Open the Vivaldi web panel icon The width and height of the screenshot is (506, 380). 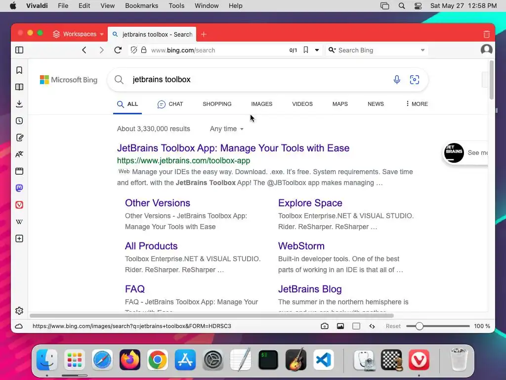[19, 205]
